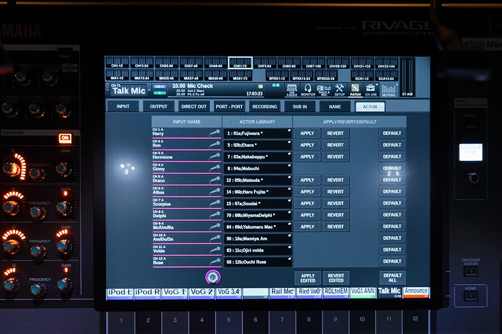Click the pink scroll knob below input names
Screen dimensions: 502x334
click(213, 277)
